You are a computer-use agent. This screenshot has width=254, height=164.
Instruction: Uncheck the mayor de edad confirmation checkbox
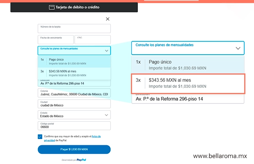(x=40, y=137)
